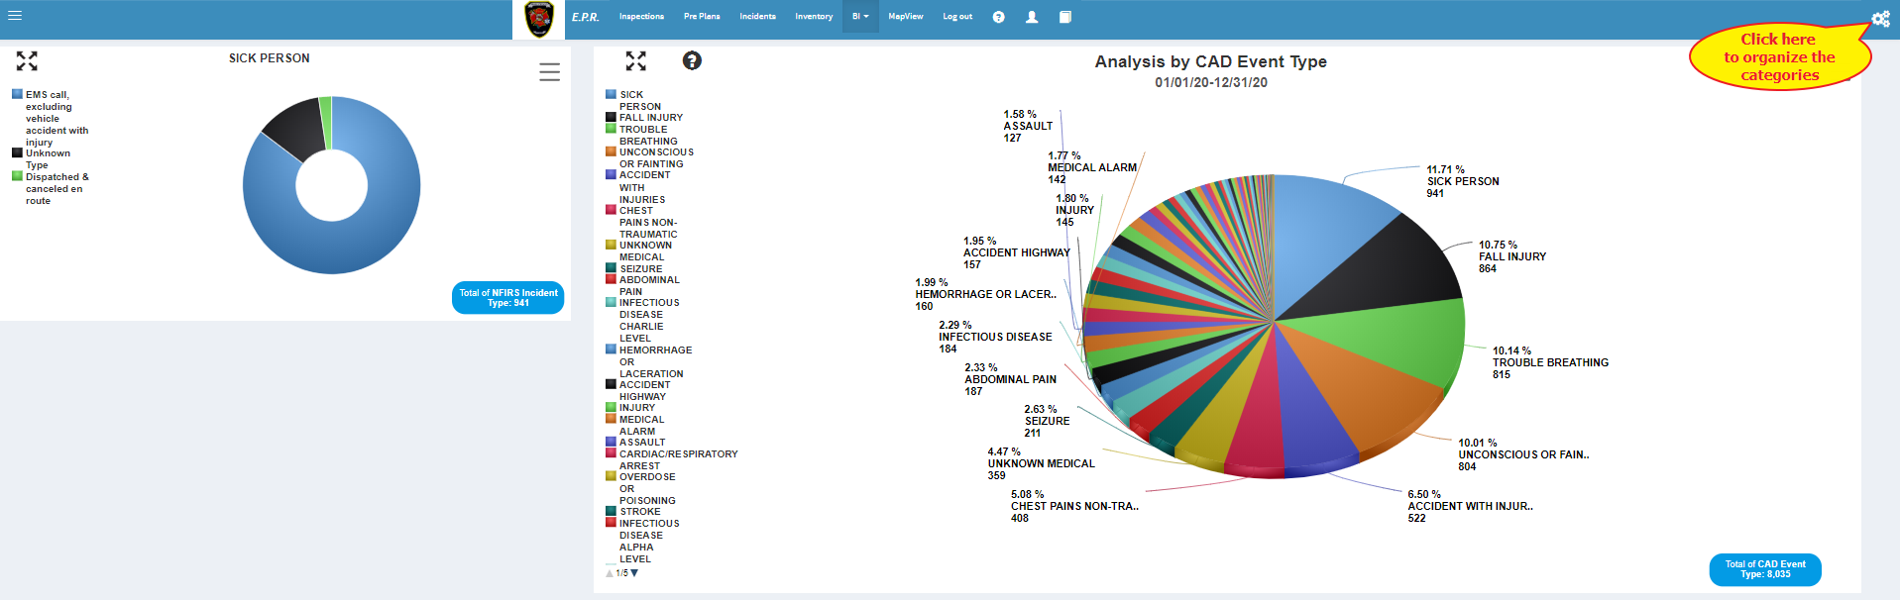Image resolution: width=1900 pixels, height=600 pixels.
Task: Click Log out in the navbar
Action: point(957,17)
